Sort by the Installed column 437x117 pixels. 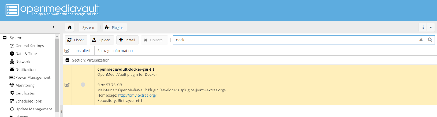pyautogui.click(x=83, y=51)
